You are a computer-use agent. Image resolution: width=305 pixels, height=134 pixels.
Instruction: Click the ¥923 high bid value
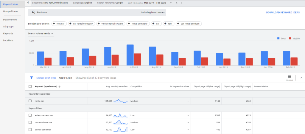(x=248, y=115)
